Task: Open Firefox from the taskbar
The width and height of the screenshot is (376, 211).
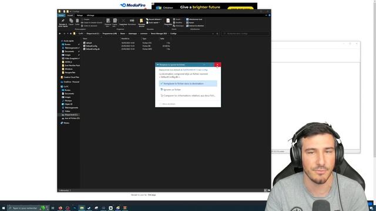Action: [60, 208]
